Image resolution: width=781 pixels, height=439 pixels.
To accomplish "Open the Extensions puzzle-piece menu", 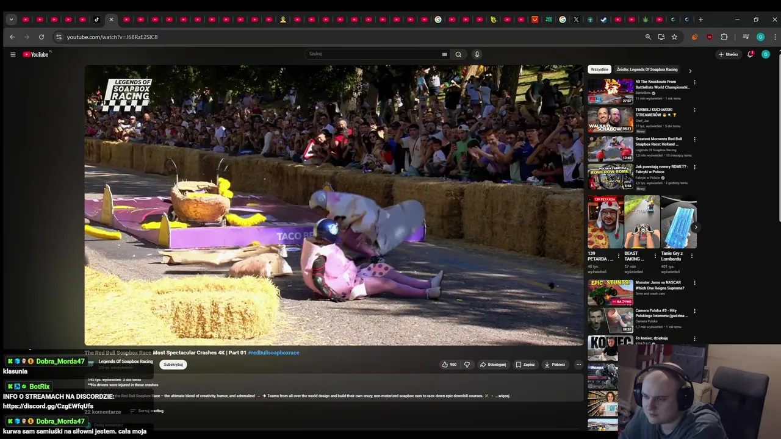I will point(724,37).
